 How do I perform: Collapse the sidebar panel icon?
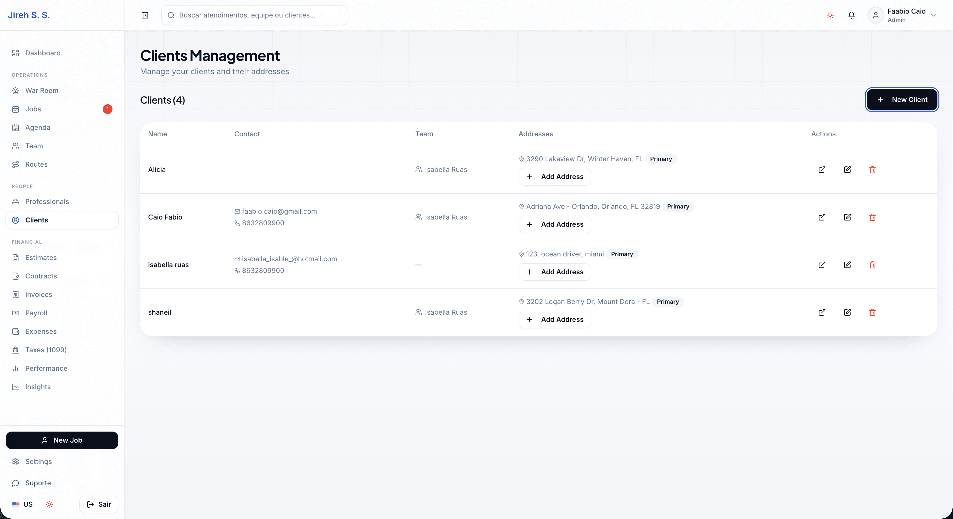(145, 15)
